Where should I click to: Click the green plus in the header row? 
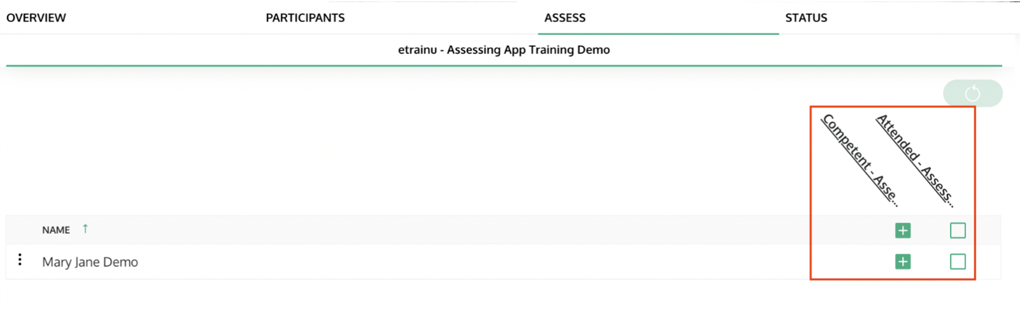coord(902,231)
